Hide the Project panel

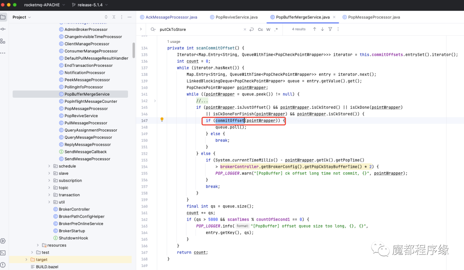coord(129,17)
